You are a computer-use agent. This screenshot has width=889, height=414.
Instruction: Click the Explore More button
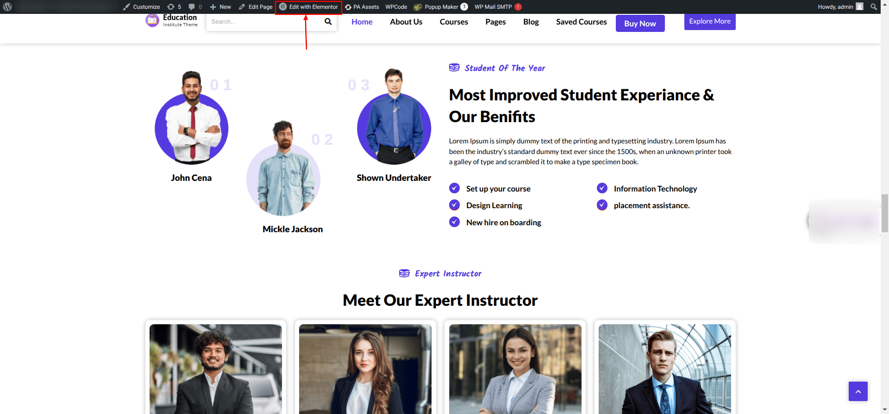[x=710, y=22]
